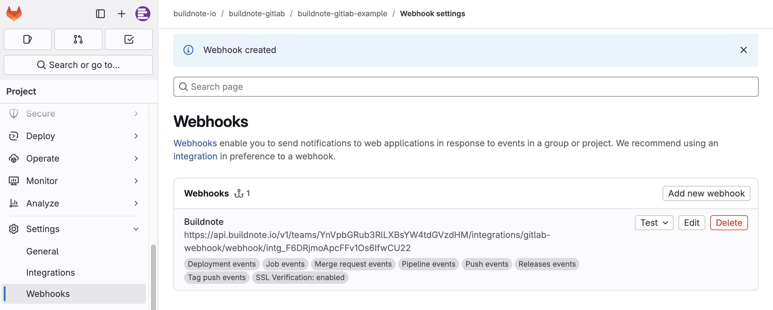
Task: Go to buildnote-io breadcrumb
Action: tap(195, 14)
